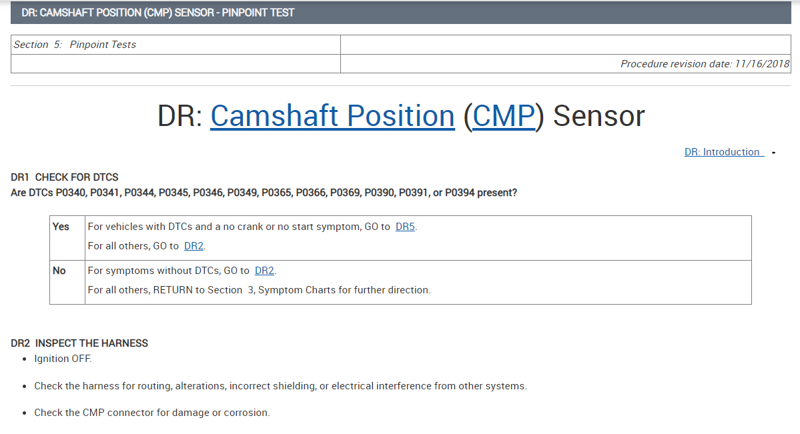This screenshot has width=800, height=434.
Task: Click the Ignition OFF bullet item
Action: tap(63, 359)
